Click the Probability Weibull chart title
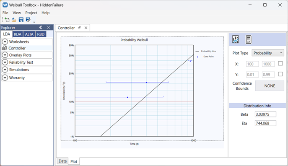The width and height of the screenshot is (288, 166). 134,40
